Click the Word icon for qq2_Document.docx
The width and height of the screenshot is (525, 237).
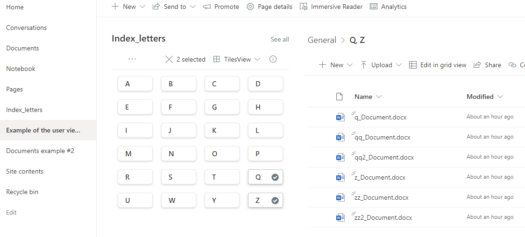(x=340, y=157)
